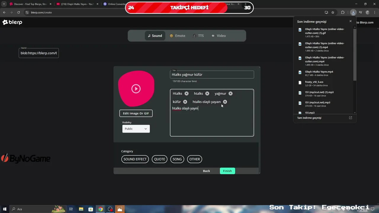This screenshot has width=379, height=213.
Task: Switch to Olaylı Htalks Yayını YouTube tab
Action: tap(77, 4)
